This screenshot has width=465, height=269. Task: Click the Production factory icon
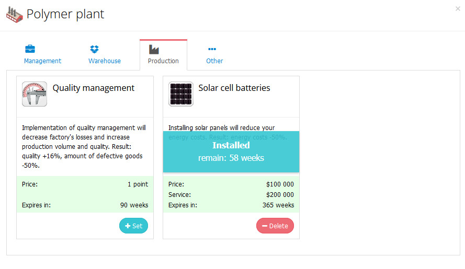(x=154, y=49)
